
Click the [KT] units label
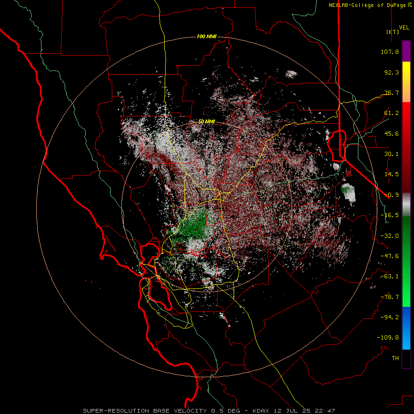pos(392,32)
